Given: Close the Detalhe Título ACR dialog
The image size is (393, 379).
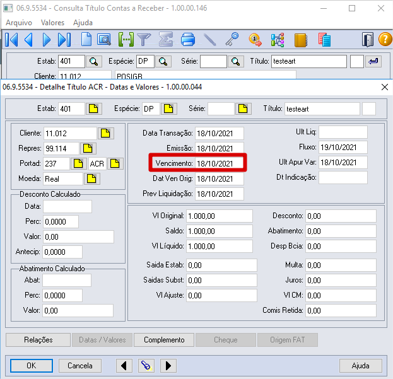Looking at the screenshot, I should tap(385, 87).
